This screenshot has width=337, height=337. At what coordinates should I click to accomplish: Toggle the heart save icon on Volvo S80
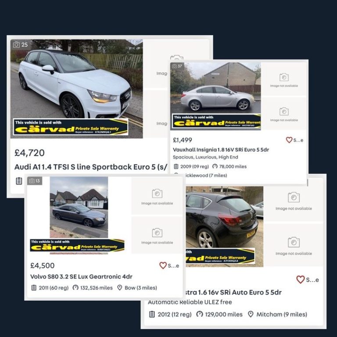coord(163,265)
